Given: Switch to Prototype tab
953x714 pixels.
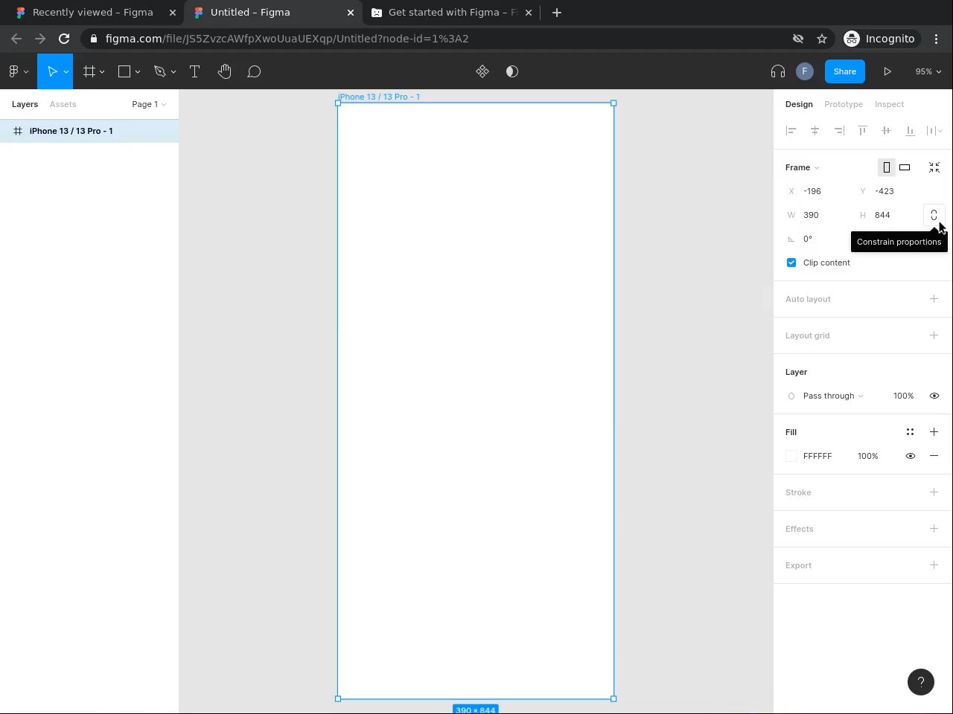Looking at the screenshot, I should pos(844,104).
